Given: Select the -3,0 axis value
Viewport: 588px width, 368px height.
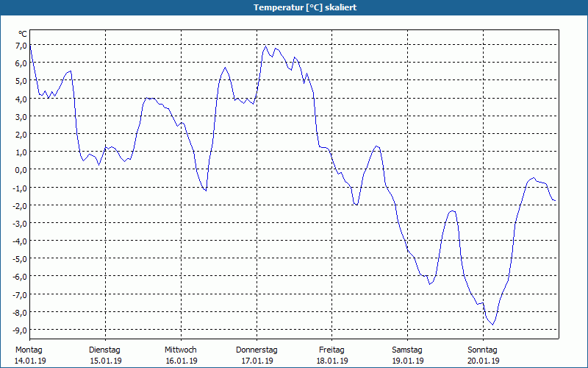Looking at the screenshot, I should point(20,224).
